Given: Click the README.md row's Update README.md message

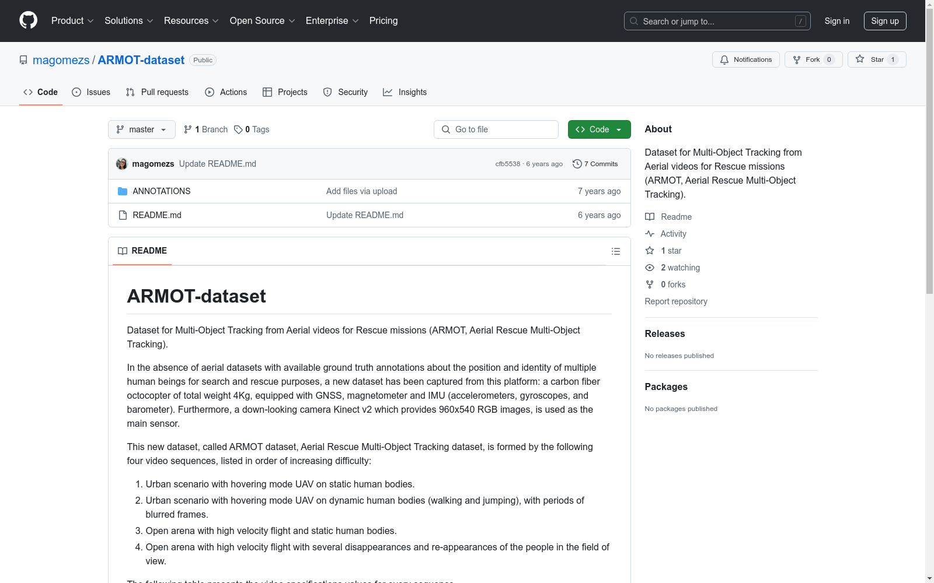Looking at the screenshot, I should coord(365,215).
